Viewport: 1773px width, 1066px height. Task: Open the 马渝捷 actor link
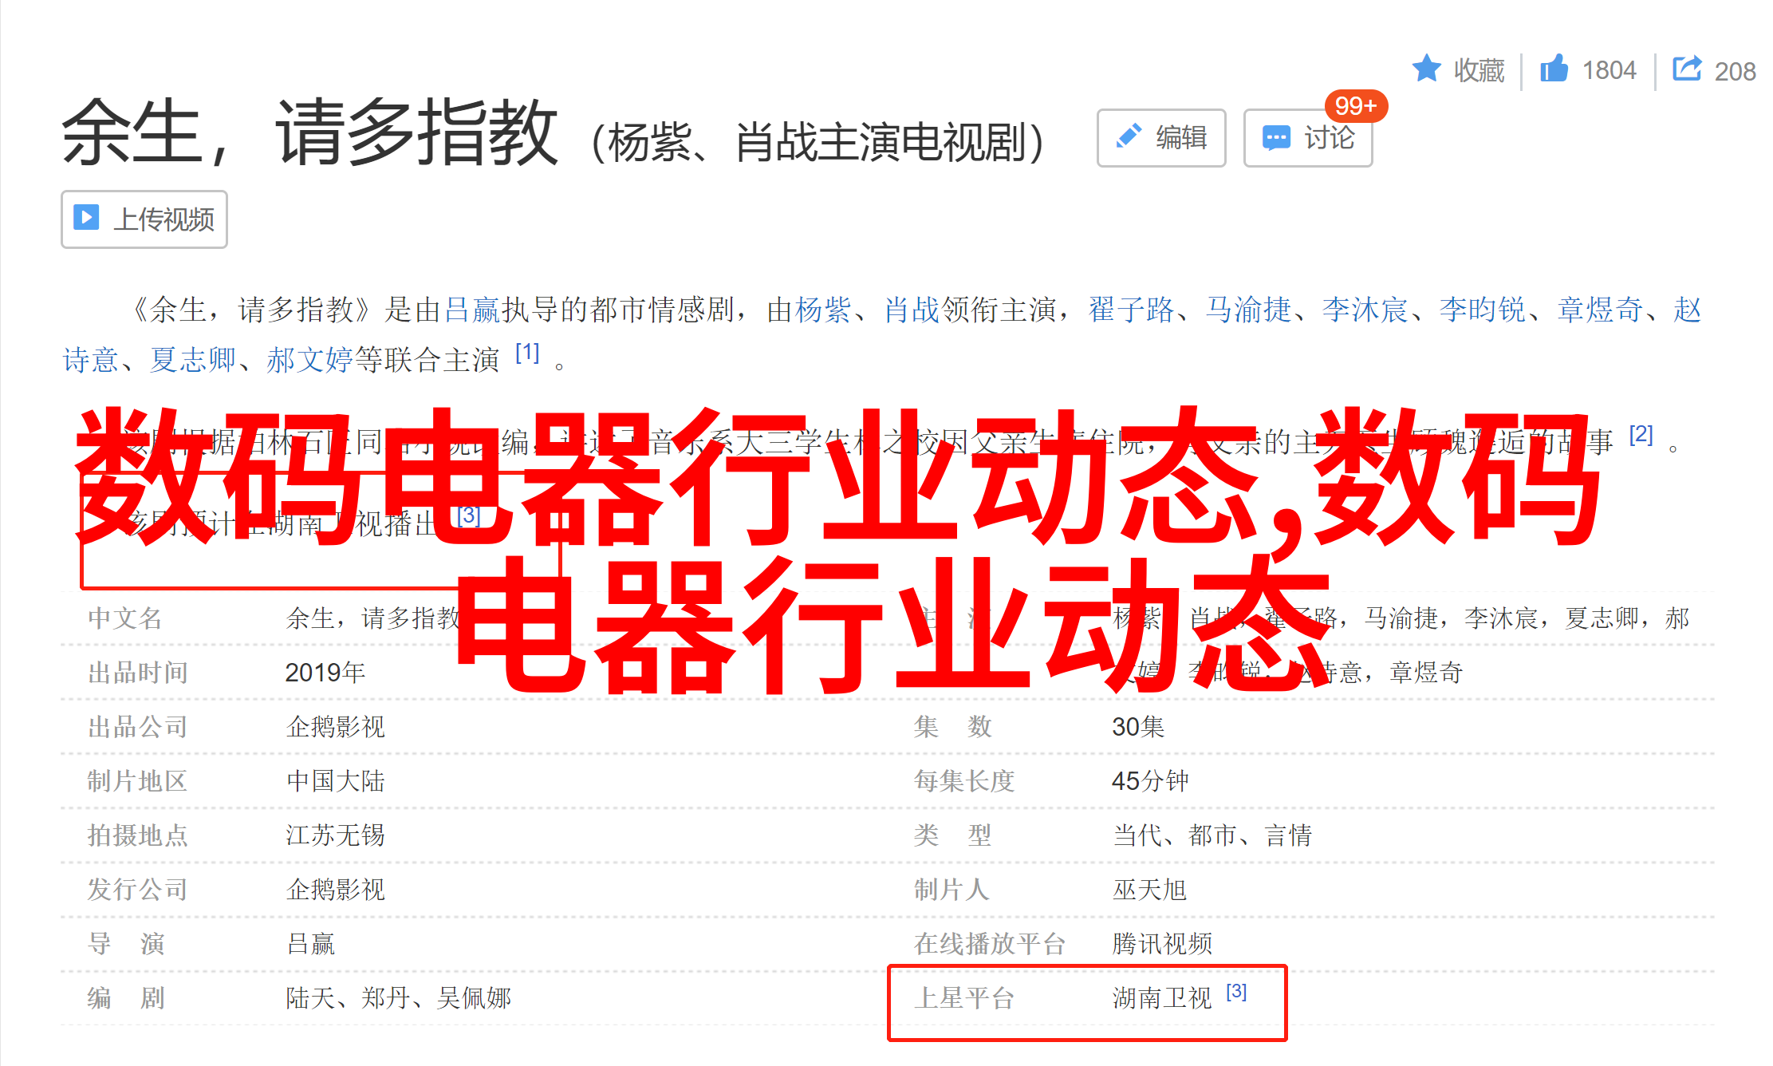[1248, 310]
